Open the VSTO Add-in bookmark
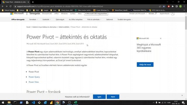This screenshot has height=105, width=187. [157, 10]
